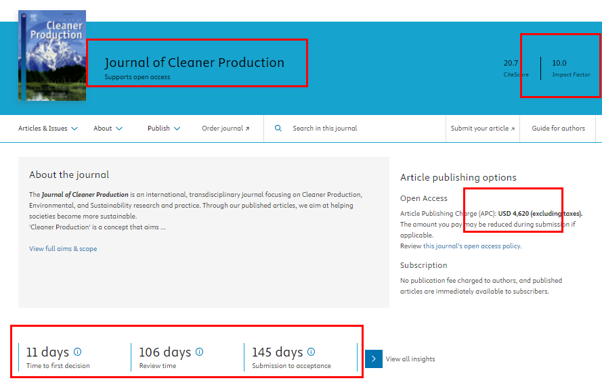Click the blue arrow View all insights button
602x387 pixels.
point(374,359)
